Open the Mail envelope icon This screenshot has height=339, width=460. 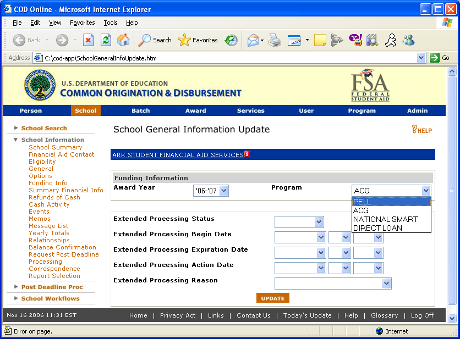253,40
